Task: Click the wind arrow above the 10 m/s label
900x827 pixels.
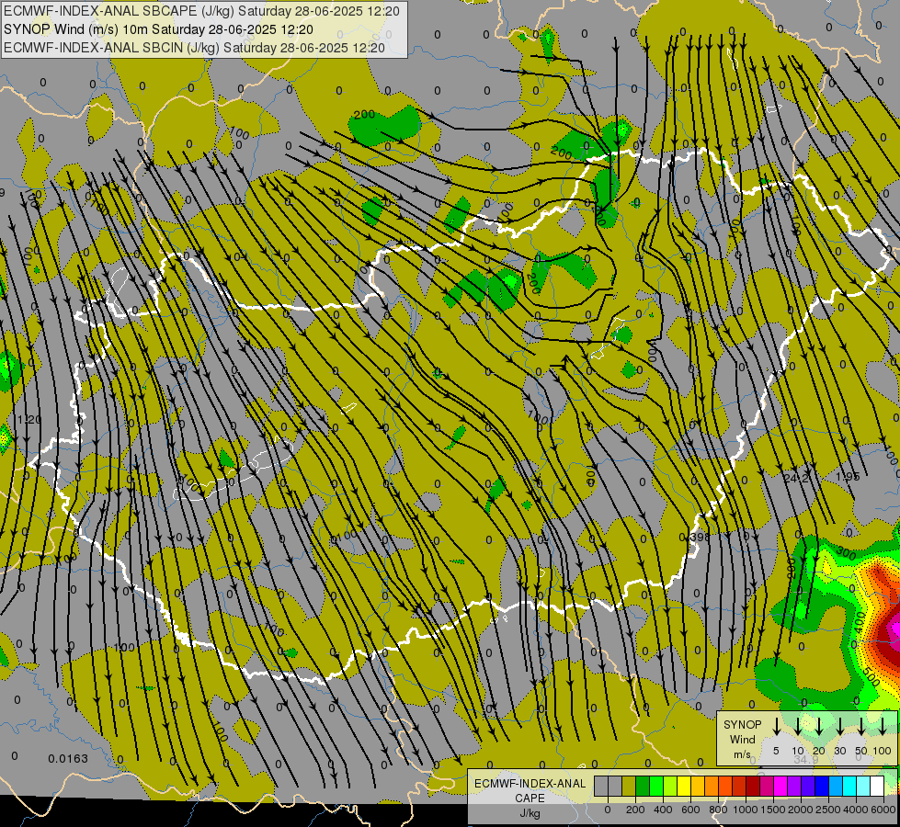Action: point(797,727)
